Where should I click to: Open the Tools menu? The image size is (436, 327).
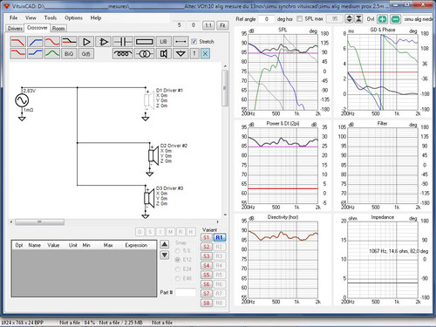[51, 17]
